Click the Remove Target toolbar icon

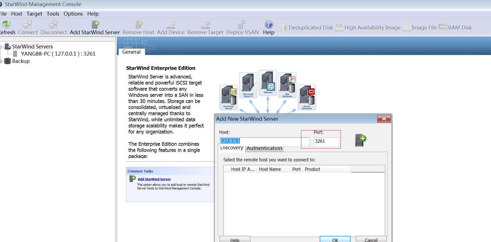tap(205, 25)
